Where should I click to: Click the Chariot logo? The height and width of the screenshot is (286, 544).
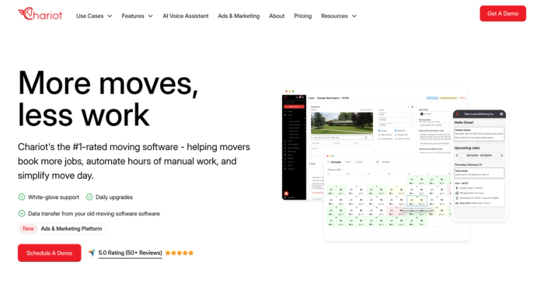[x=40, y=14]
